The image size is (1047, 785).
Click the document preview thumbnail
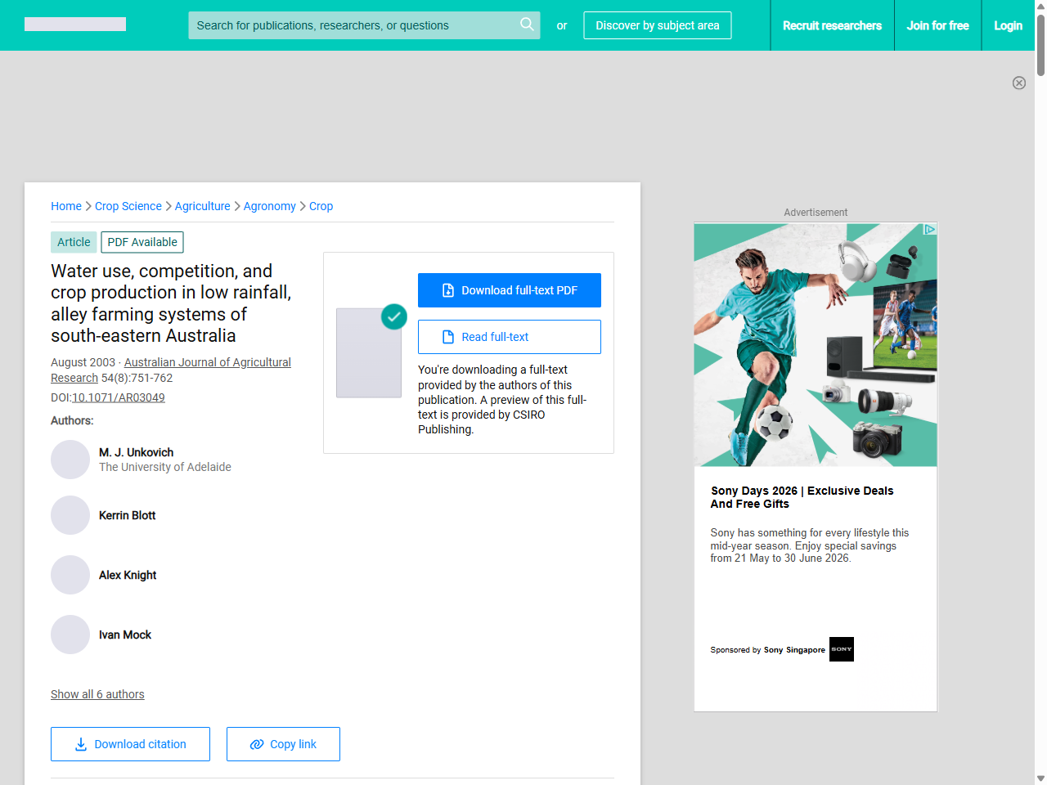369,353
